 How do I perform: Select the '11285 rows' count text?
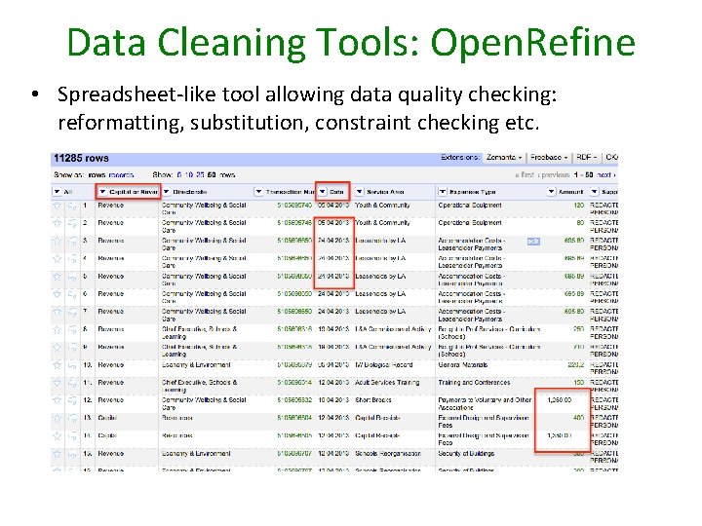coord(81,159)
